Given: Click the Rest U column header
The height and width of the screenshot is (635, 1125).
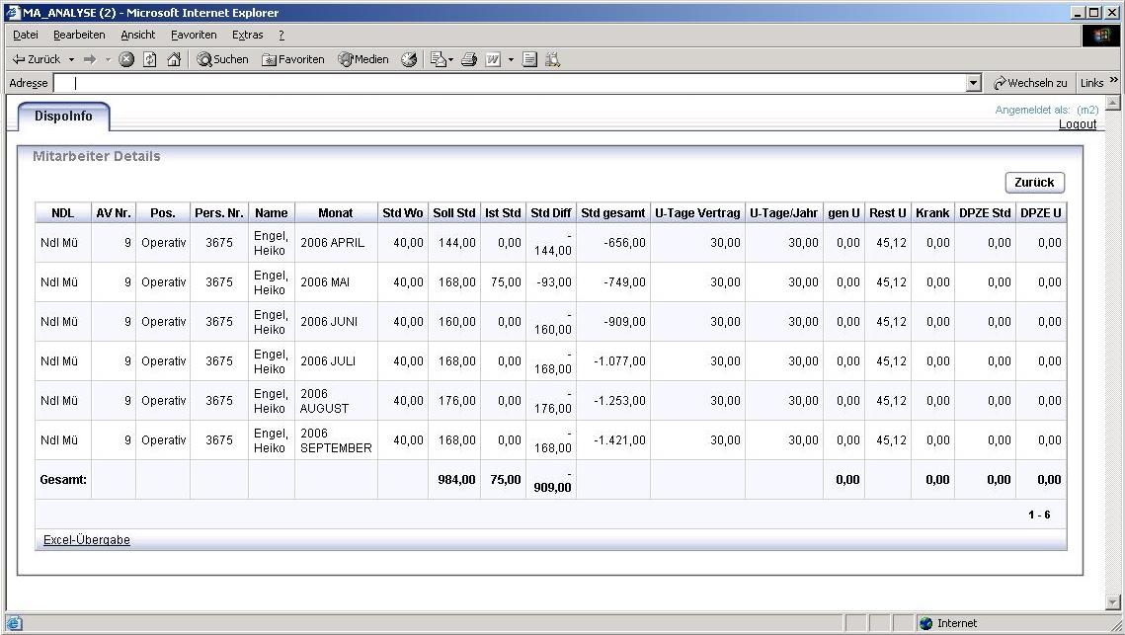Looking at the screenshot, I should [x=888, y=213].
